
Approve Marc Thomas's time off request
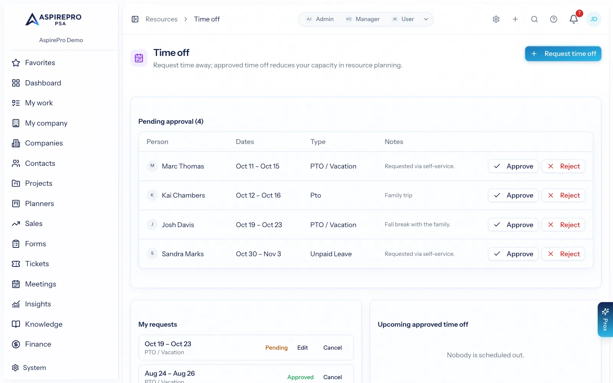click(x=513, y=166)
